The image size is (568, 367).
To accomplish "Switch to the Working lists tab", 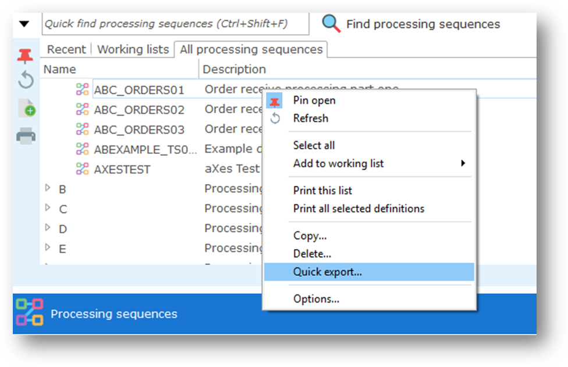I will [x=133, y=49].
